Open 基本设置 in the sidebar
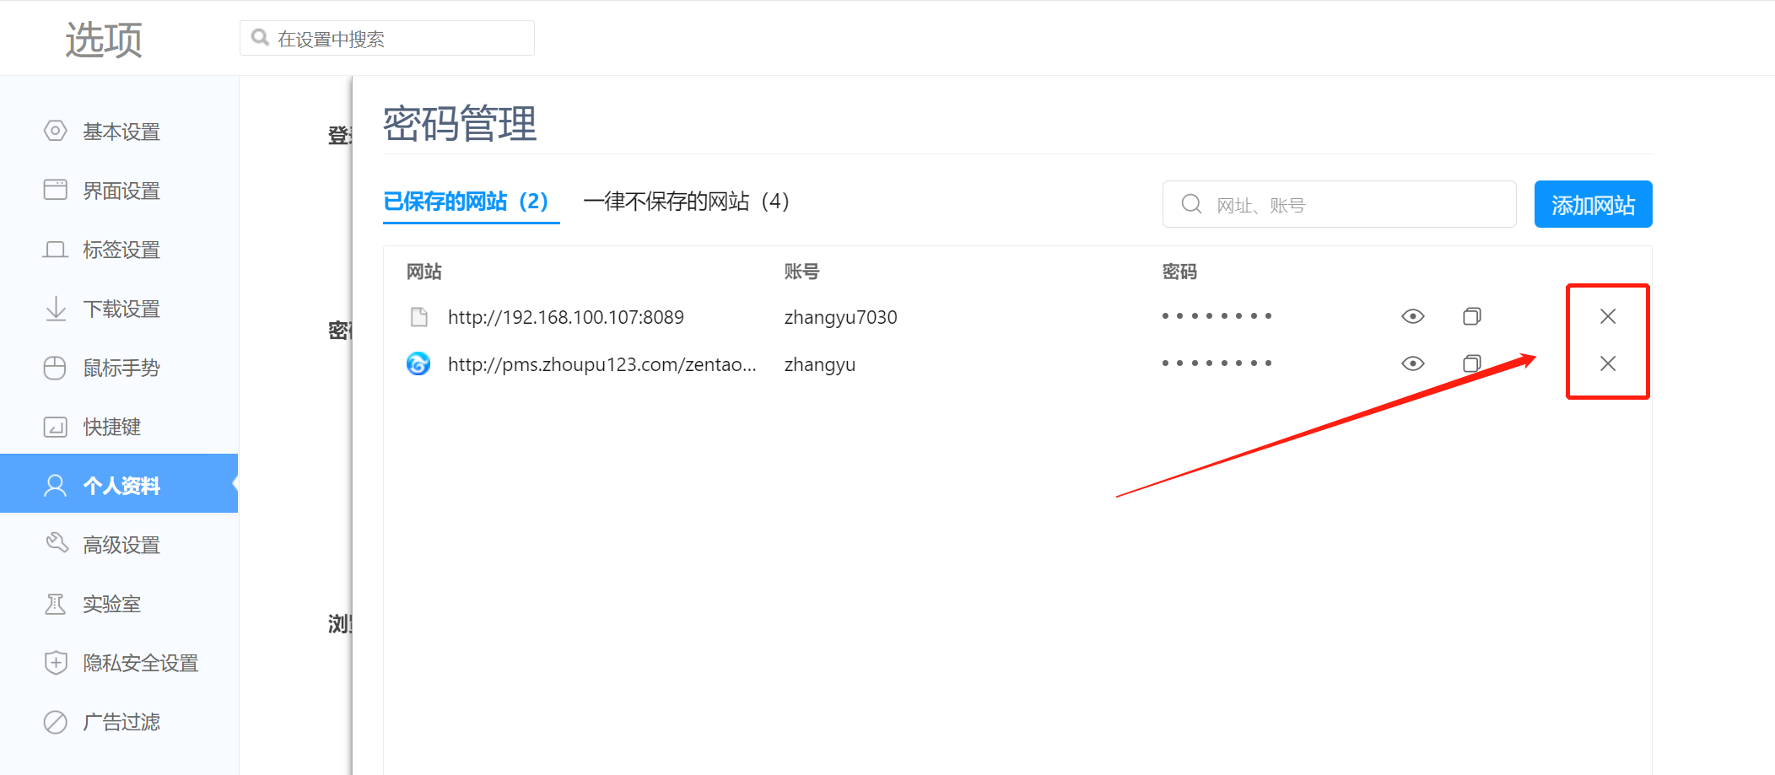 coord(121,132)
